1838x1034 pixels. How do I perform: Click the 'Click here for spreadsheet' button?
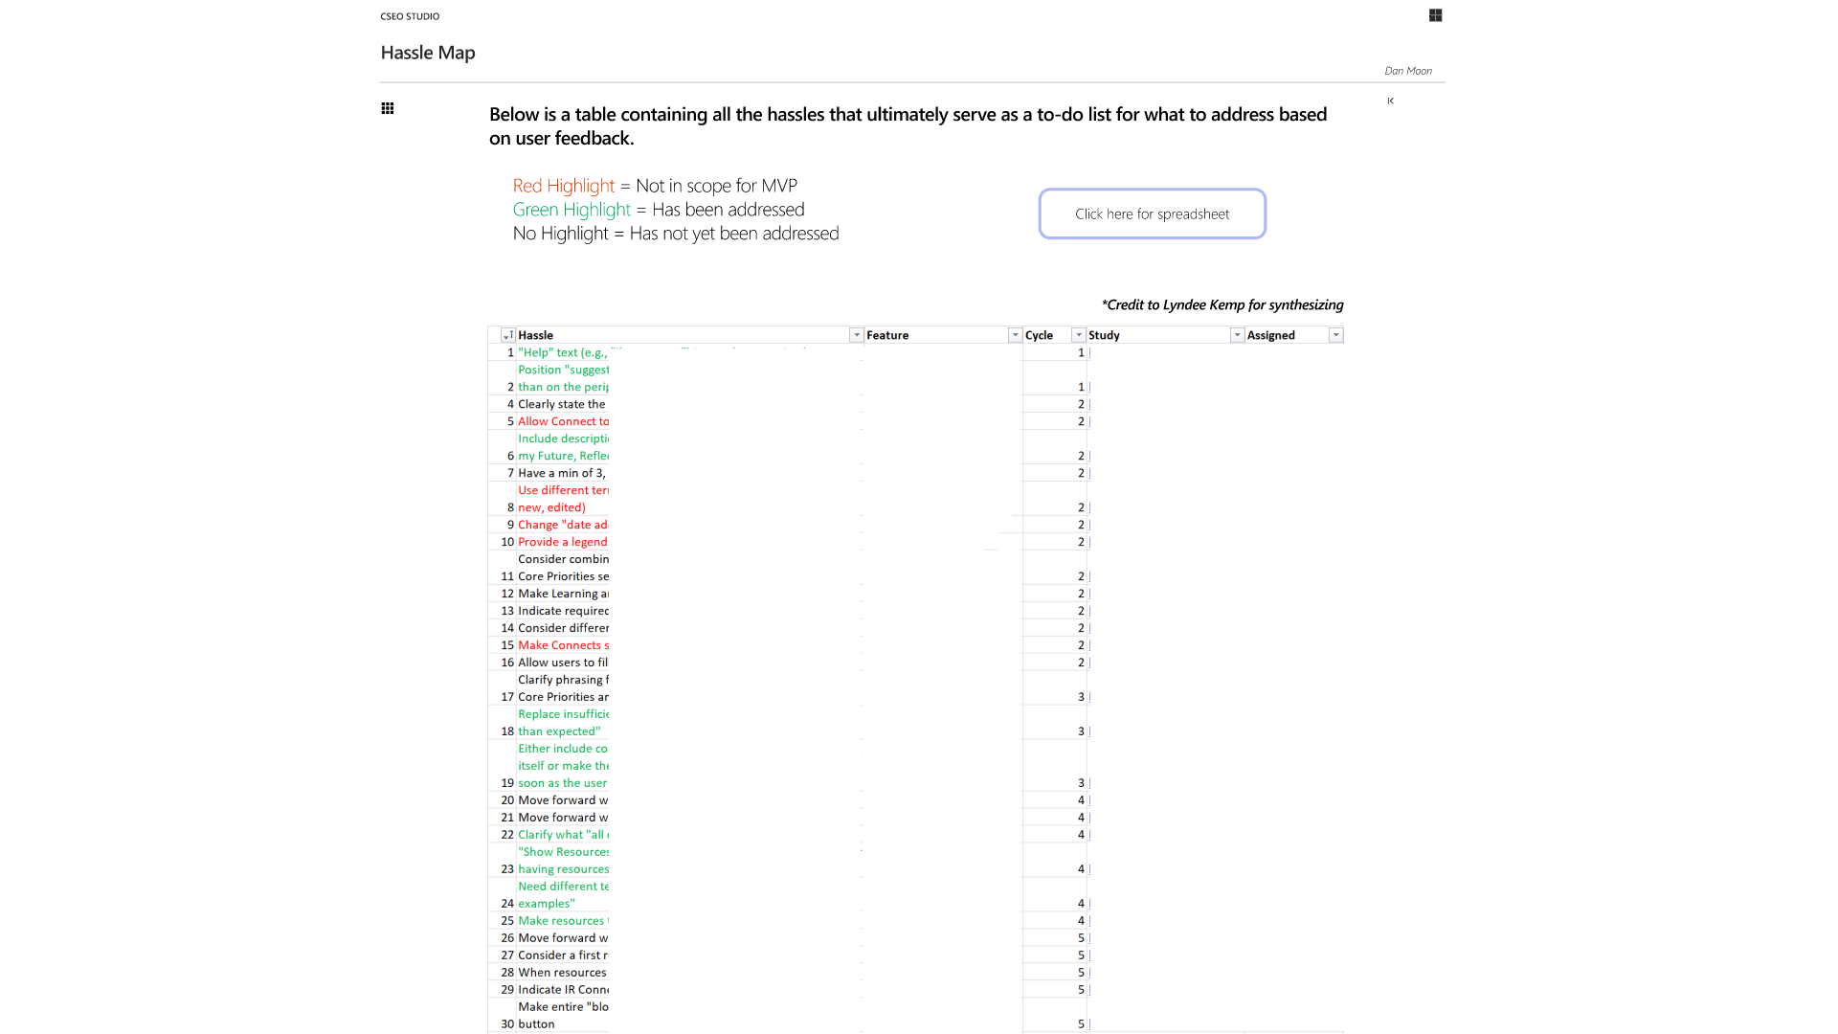coord(1152,214)
